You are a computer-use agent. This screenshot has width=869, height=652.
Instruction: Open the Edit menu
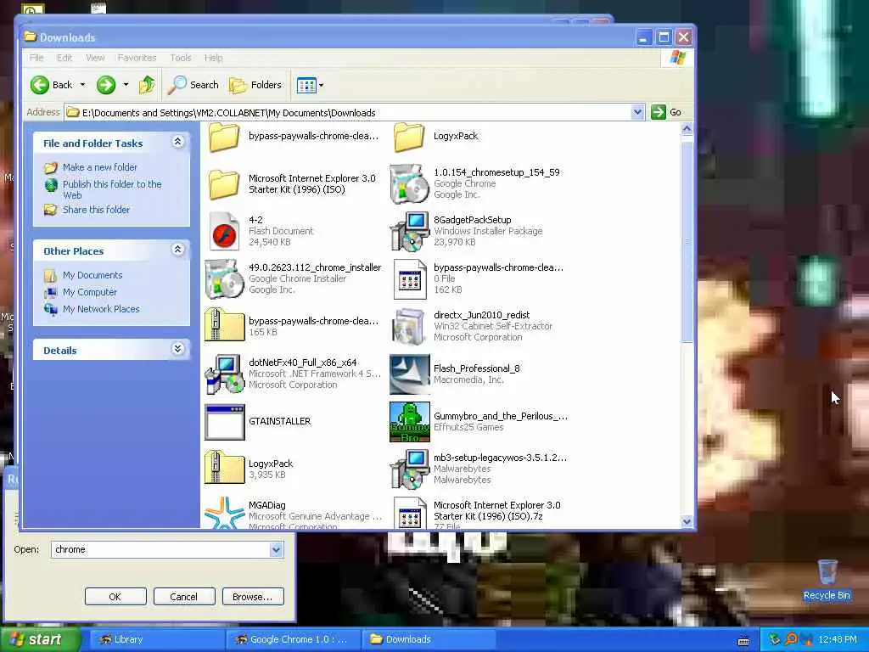[64, 58]
